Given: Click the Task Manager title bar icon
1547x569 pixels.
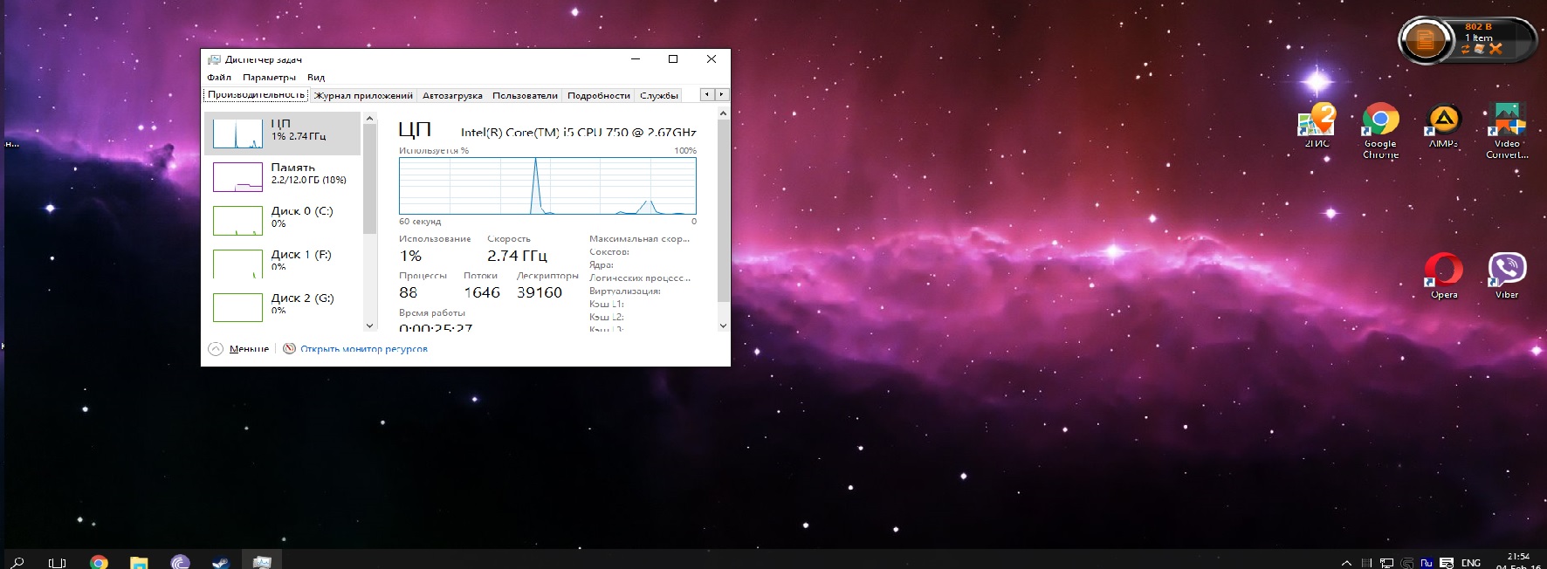Looking at the screenshot, I should [x=214, y=59].
